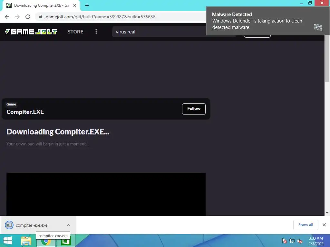
Task: Open the three-dot more menu
Action: click(96, 31)
